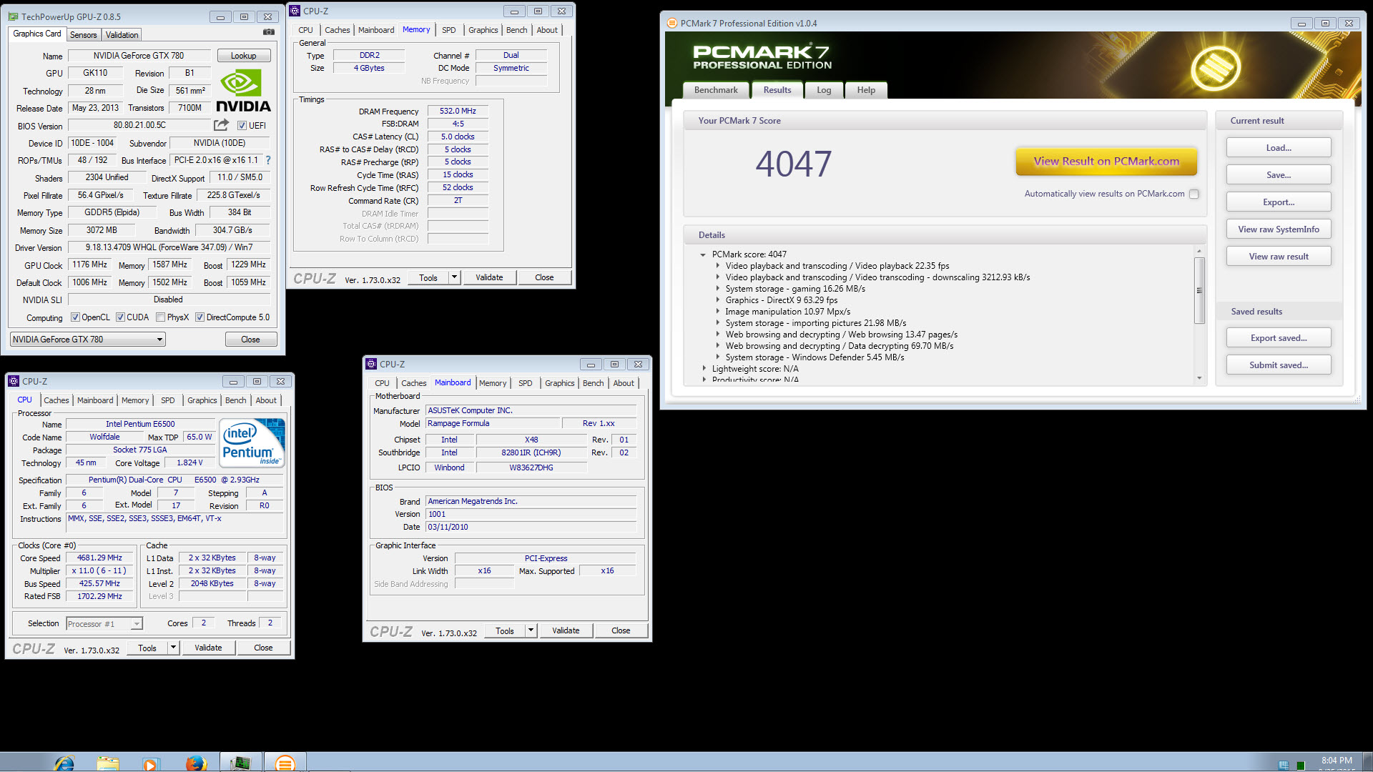
Task: Click the CPU-Z Mainboard window title icon
Action: tap(371, 364)
